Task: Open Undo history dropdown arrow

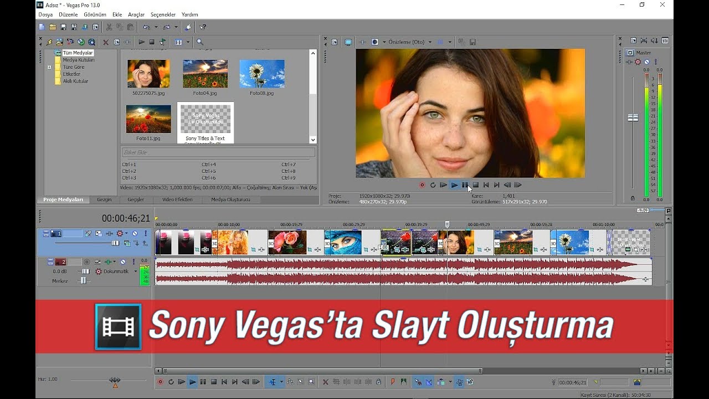Action: click(156, 27)
